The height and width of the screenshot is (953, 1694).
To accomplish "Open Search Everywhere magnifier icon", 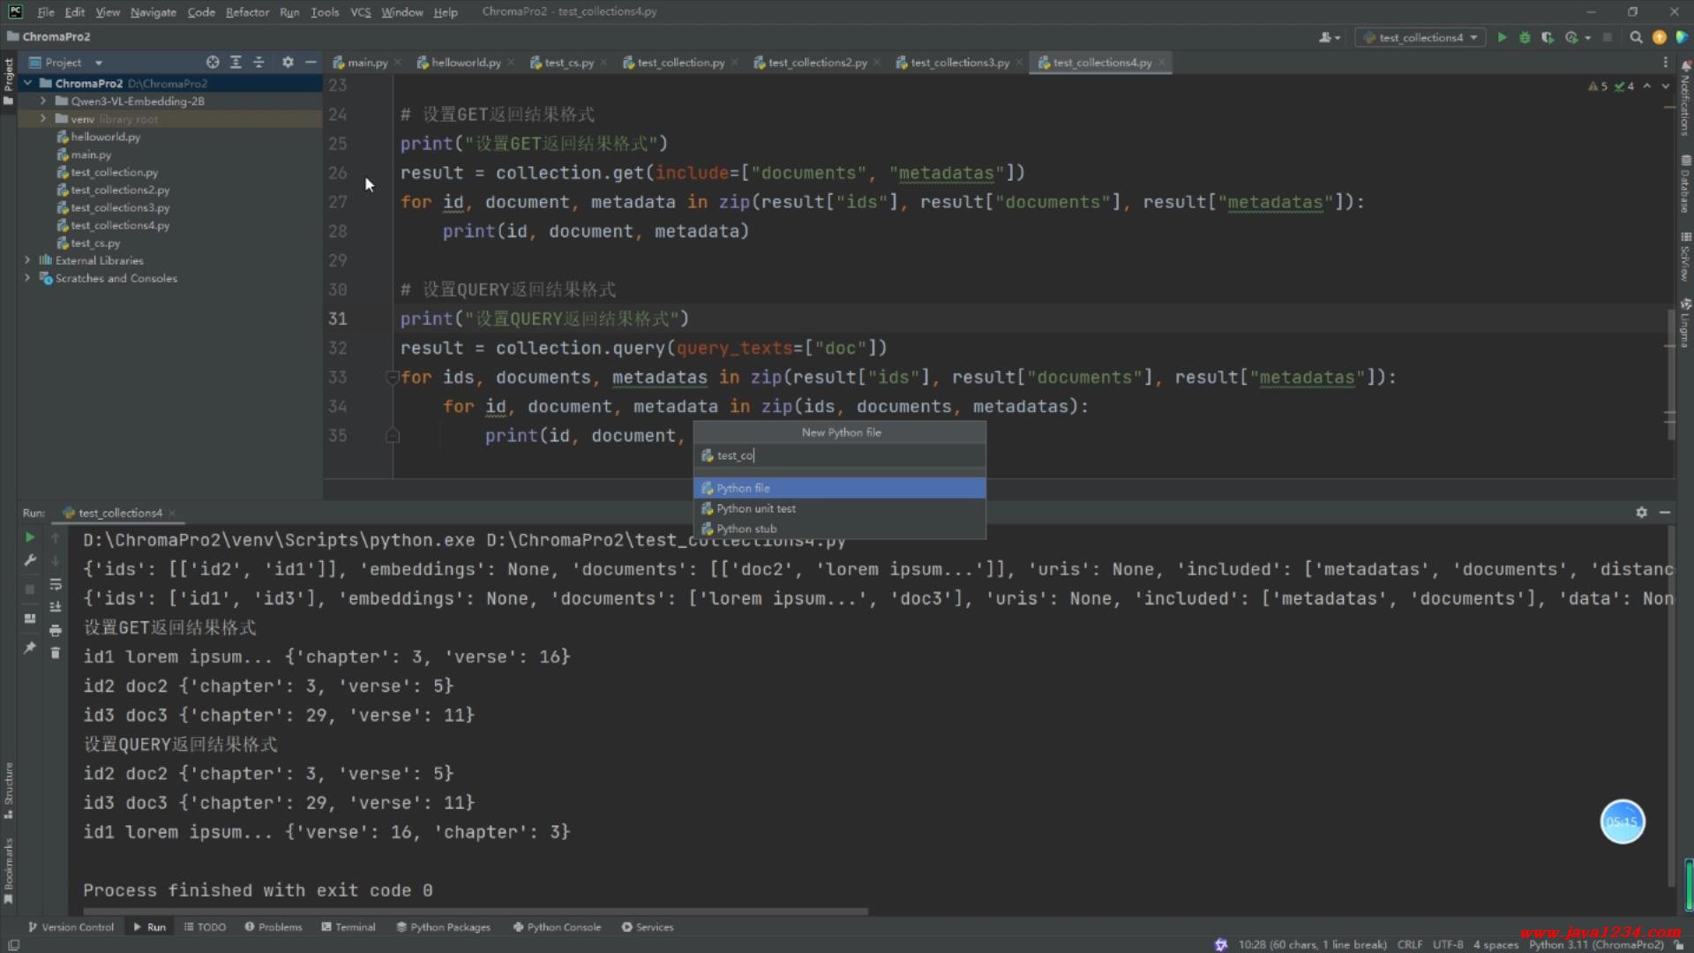I will [x=1636, y=37].
